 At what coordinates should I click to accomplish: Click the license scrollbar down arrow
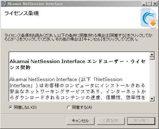click(x=152, y=99)
